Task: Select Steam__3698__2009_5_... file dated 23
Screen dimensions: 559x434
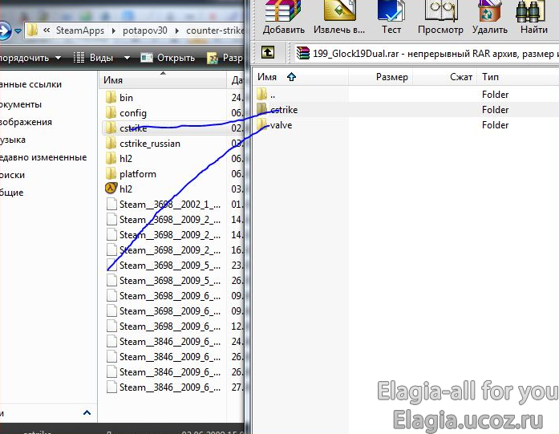Action: [x=170, y=266]
